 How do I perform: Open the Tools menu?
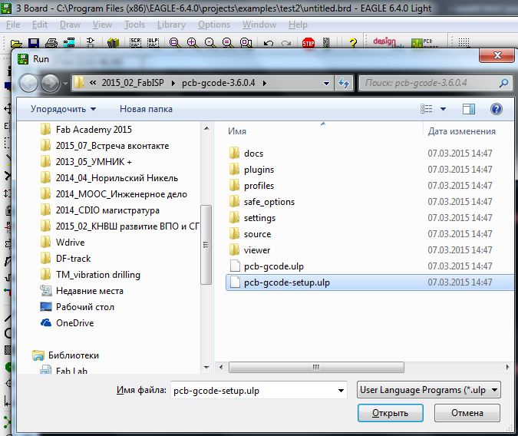tap(134, 25)
